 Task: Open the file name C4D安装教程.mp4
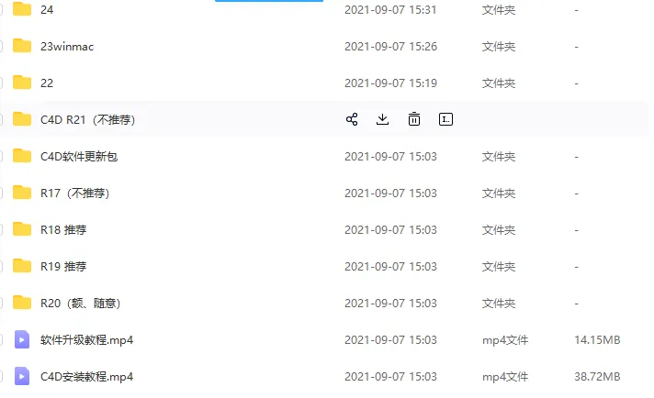pos(86,376)
